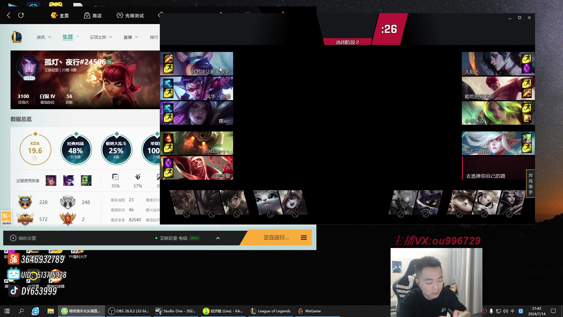Toggle the microphone icon in system tray
563x317 pixels.
(491, 311)
